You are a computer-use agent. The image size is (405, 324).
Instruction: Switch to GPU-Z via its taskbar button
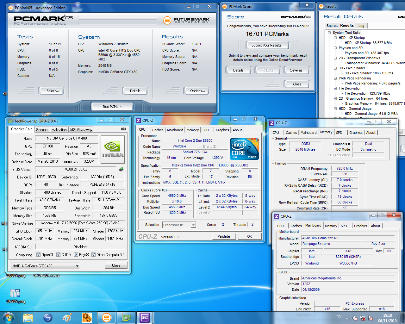[x=126, y=317]
